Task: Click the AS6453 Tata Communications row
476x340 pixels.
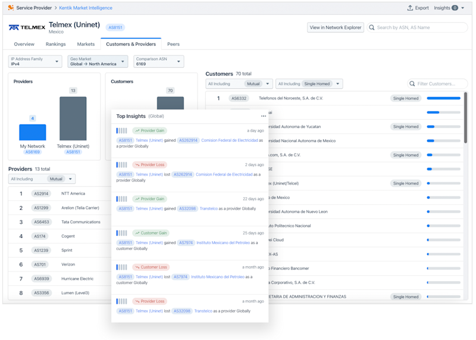Action: pos(59,222)
